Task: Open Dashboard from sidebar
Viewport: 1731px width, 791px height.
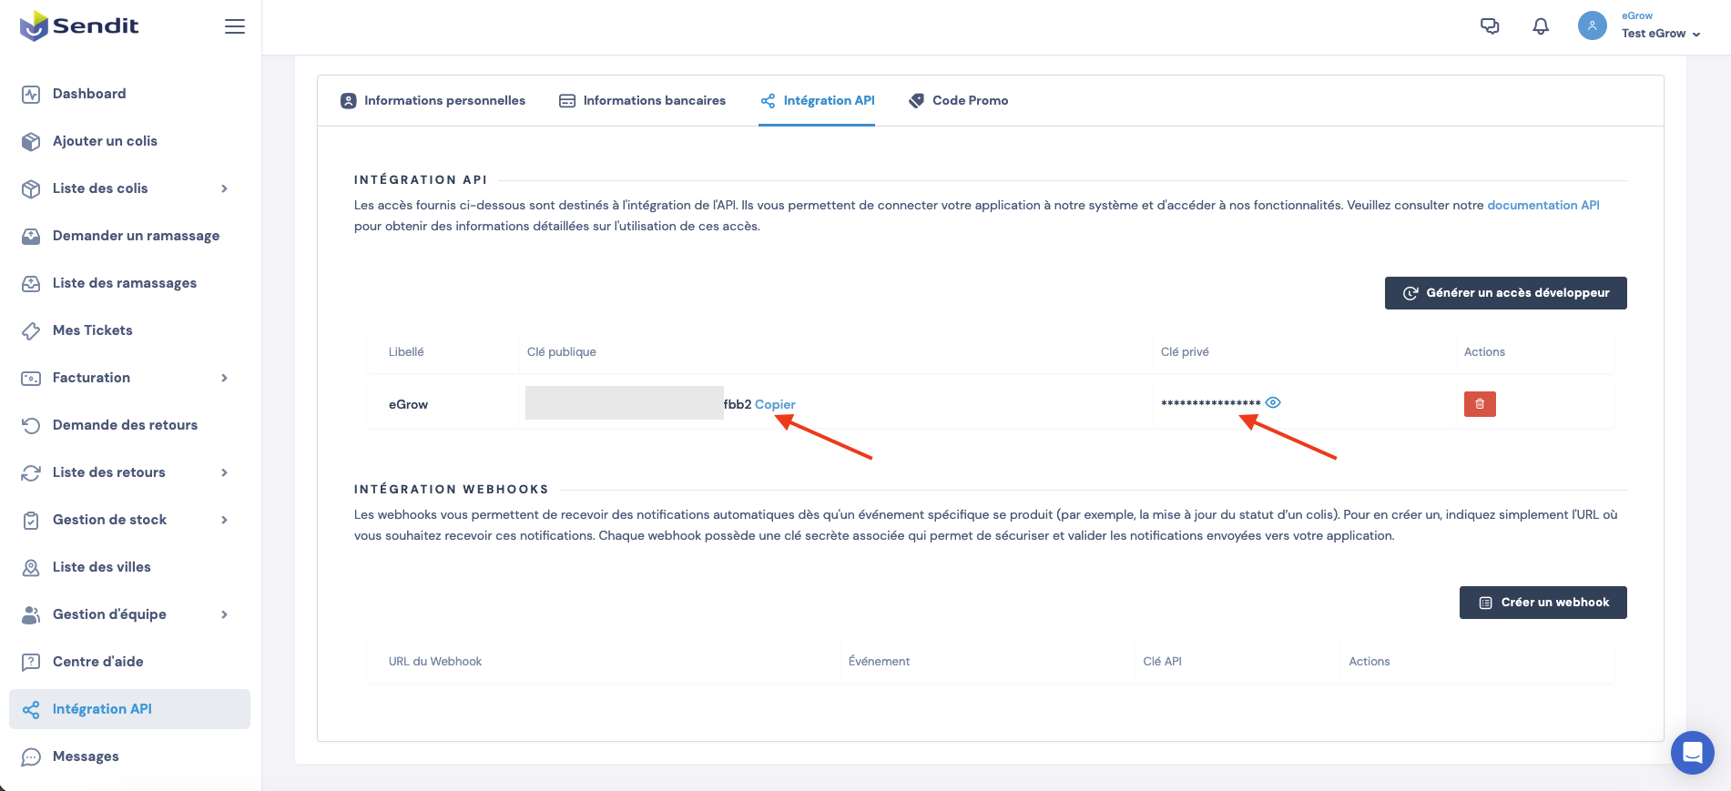Action: tap(89, 94)
